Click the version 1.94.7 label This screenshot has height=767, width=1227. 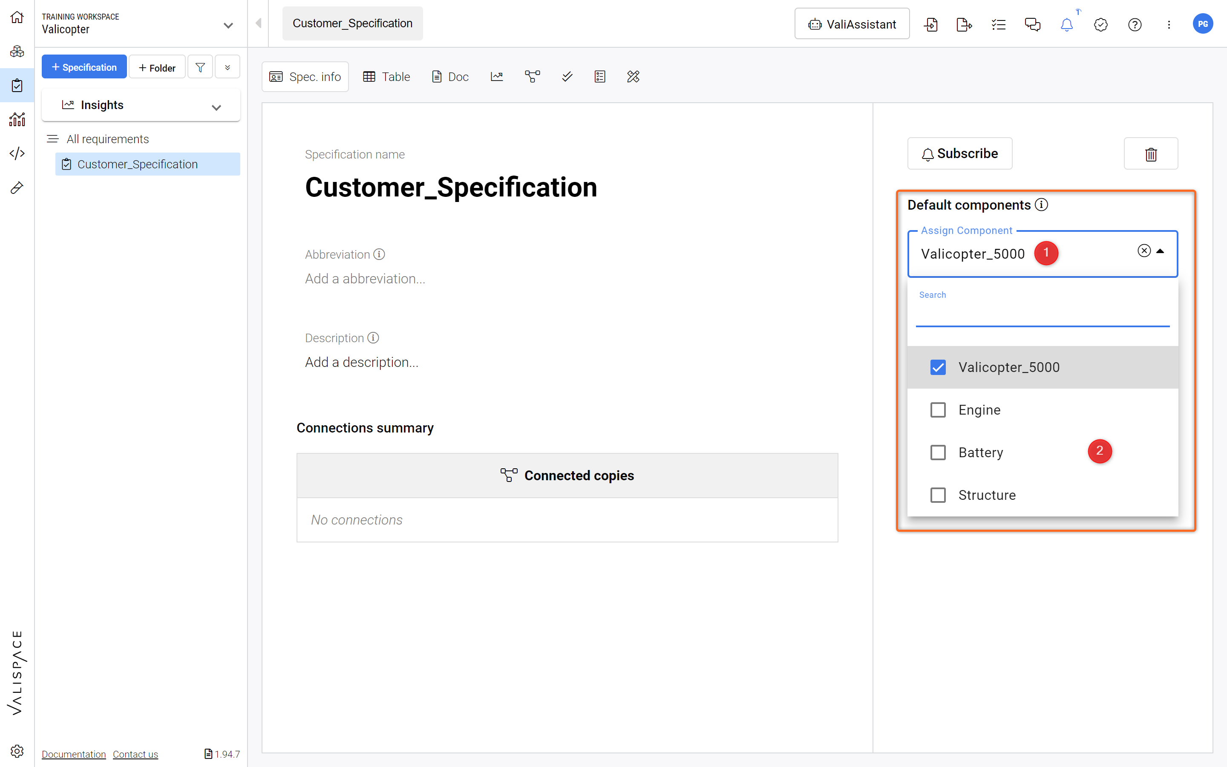point(222,754)
